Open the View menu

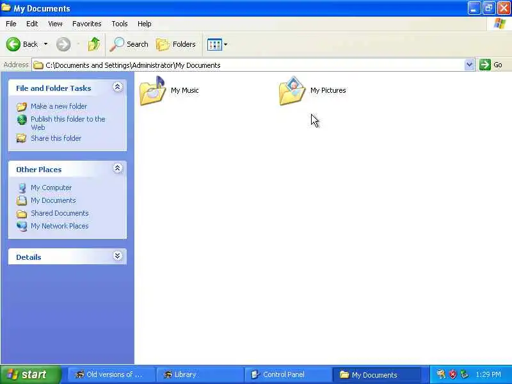[55, 24]
